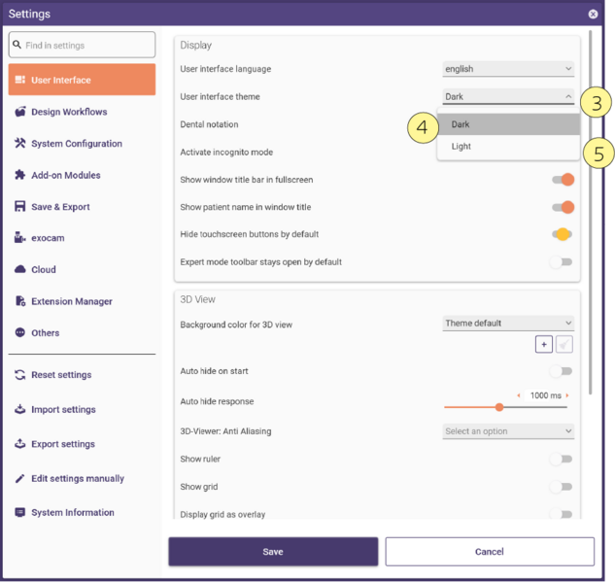Click Export settings
This screenshot has height=582, width=615.
coord(63,444)
